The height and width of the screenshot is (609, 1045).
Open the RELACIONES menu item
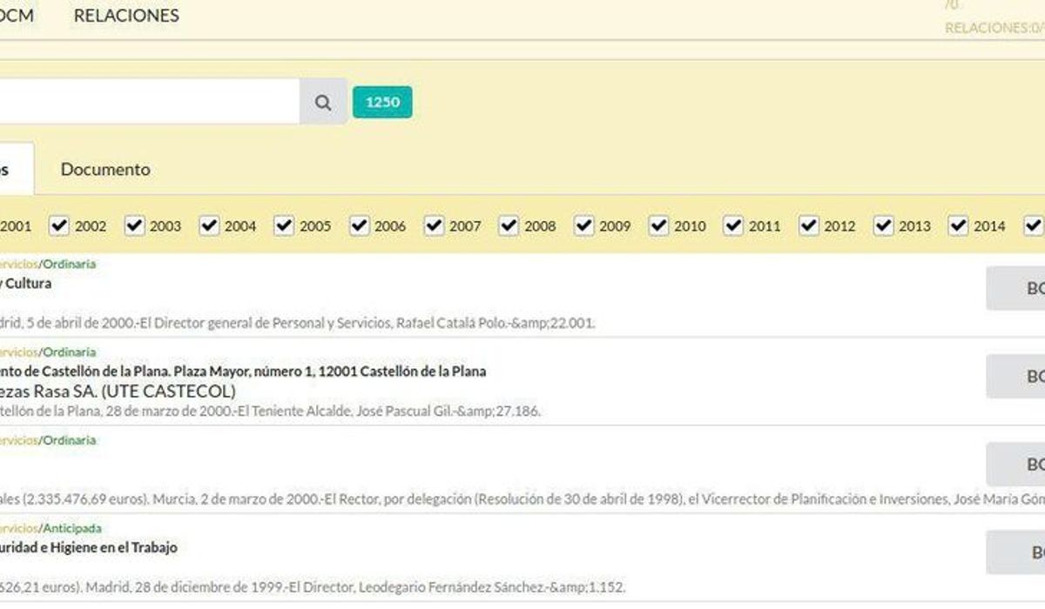pyautogui.click(x=126, y=16)
